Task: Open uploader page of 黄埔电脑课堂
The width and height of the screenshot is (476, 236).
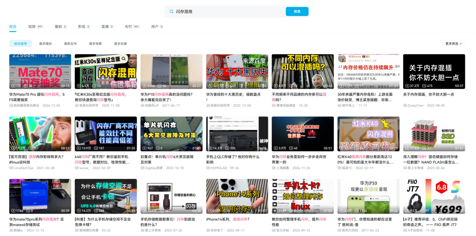Action: pyautogui.click(x=286, y=105)
